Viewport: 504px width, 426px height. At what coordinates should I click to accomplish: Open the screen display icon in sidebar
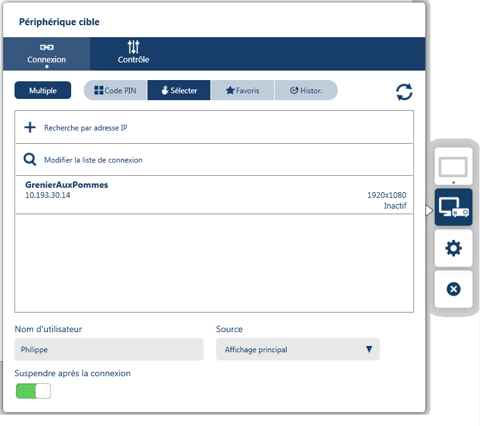453,168
